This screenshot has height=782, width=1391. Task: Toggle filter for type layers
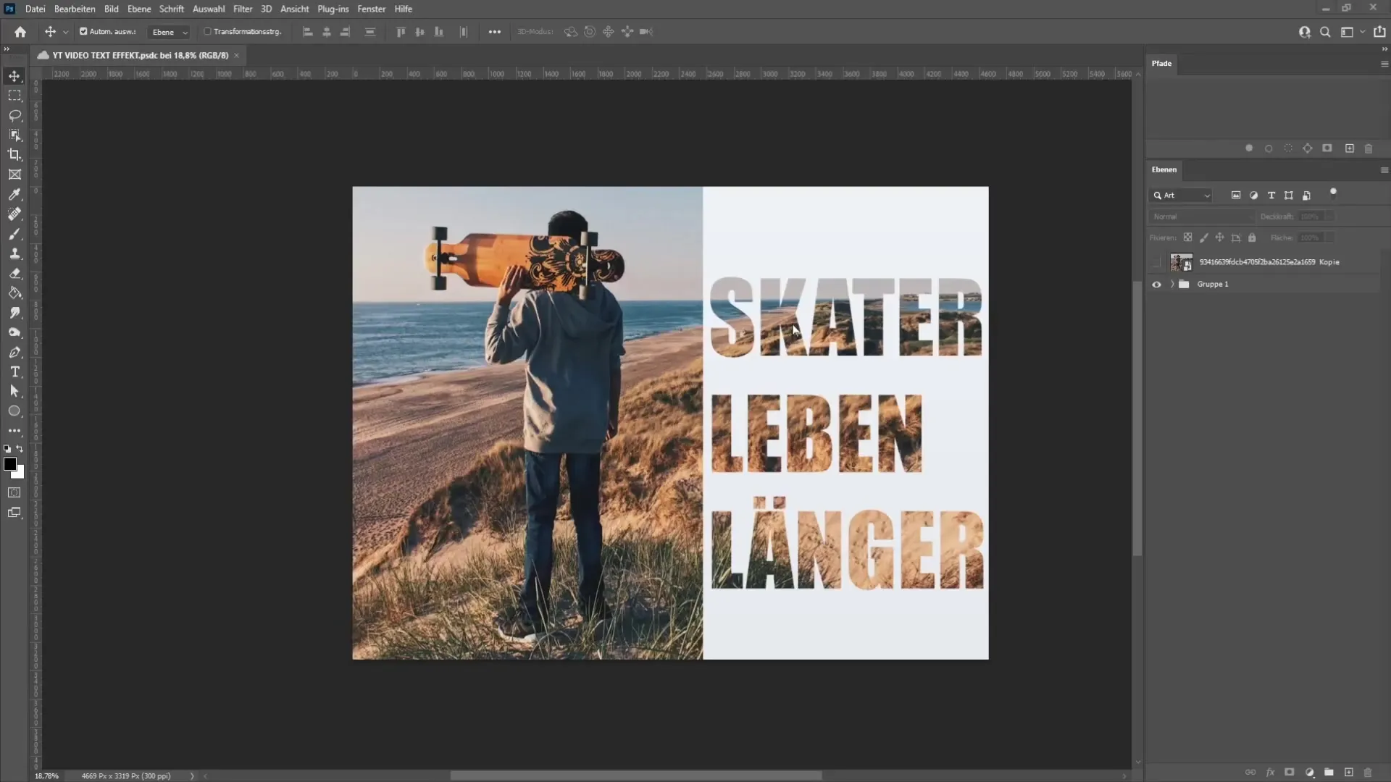(x=1271, y=195)
